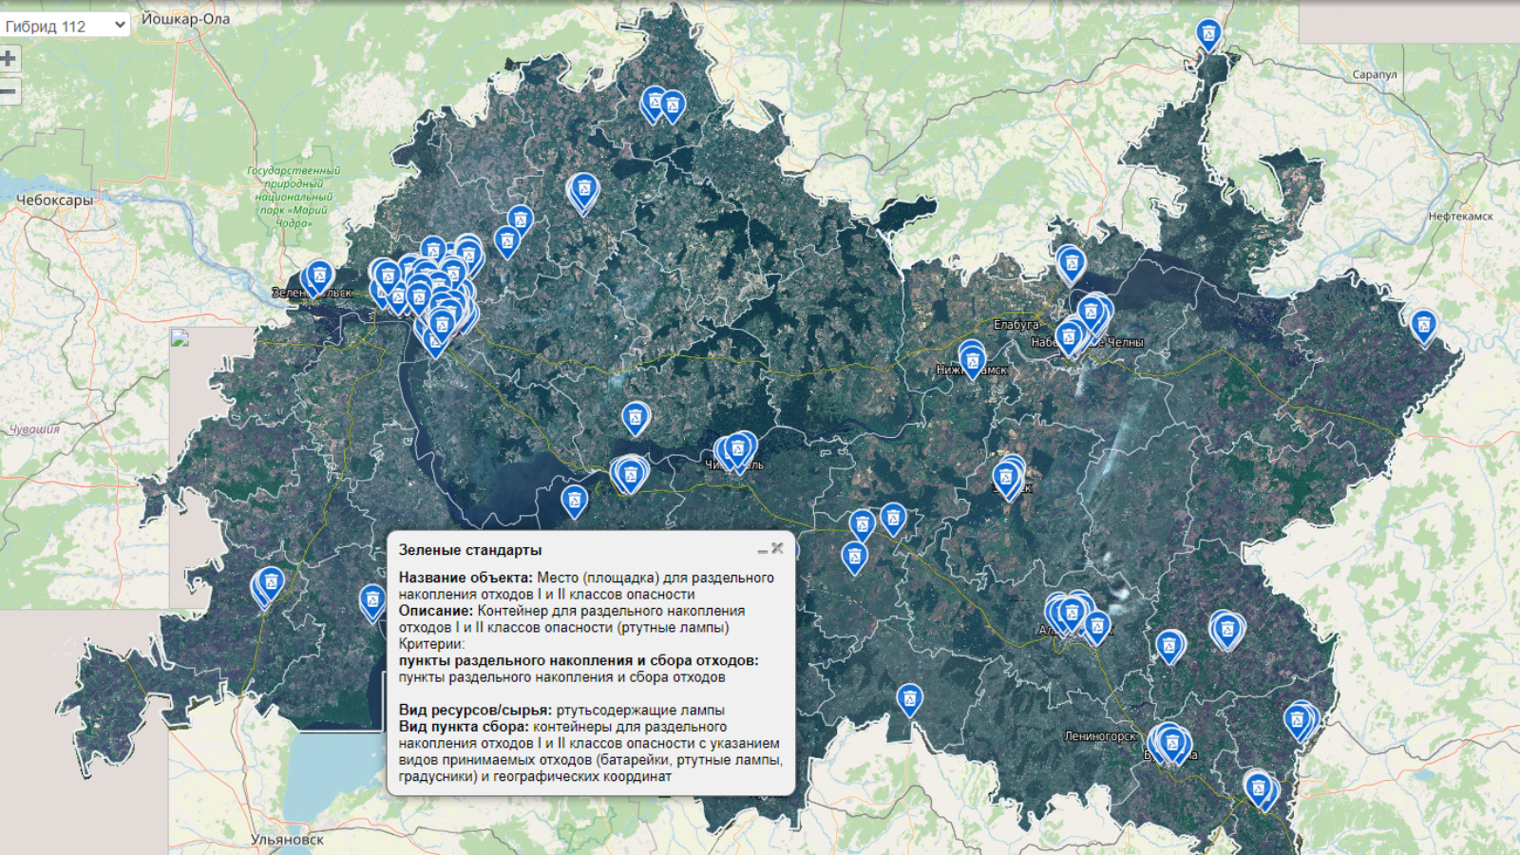
Task: Select the waste marker nearest Сарапул
Action: [x=1208, y=35]
